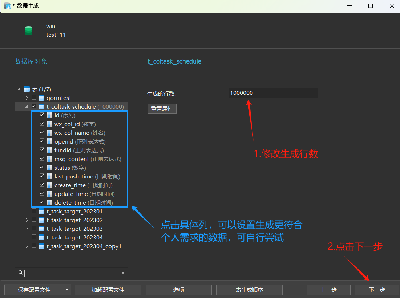Expand the t_task_target_202301 table node
Screen dimensions: 400x298
pyautogui.click(x=27, y=212)
